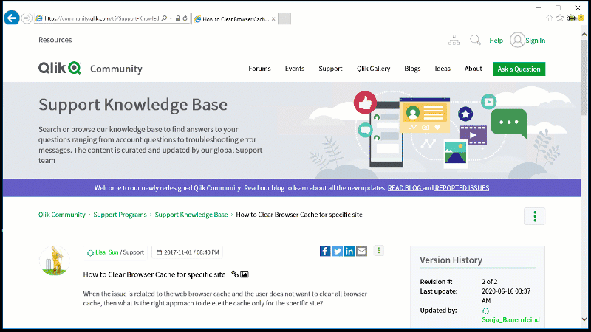Click the '2 of 2' revision value

[x=489, y=282]
